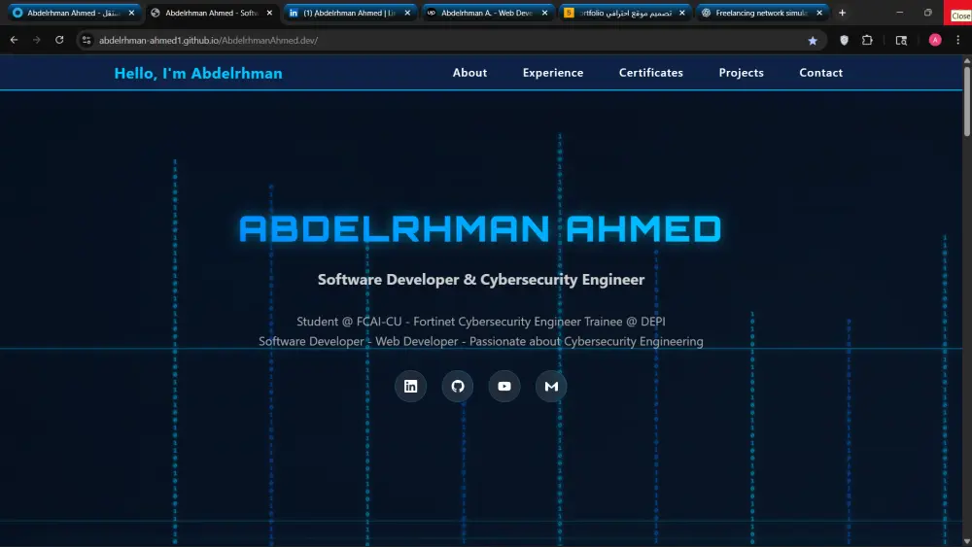View site information icon in address bar
The height and width of the screenshot is (547, 972).
87,40
